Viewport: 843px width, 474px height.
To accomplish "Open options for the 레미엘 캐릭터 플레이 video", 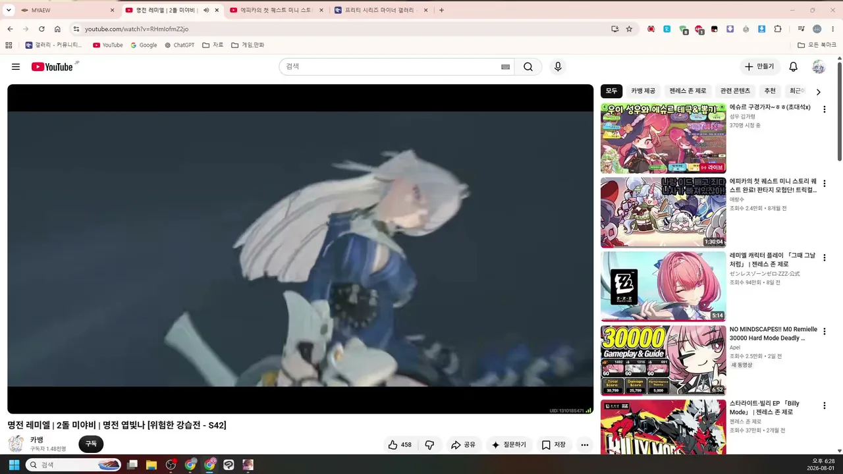I will pyautogui.click(x=824, y=258).
